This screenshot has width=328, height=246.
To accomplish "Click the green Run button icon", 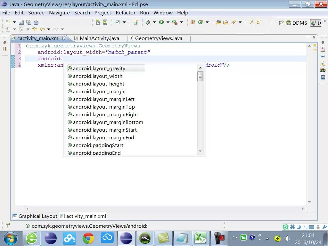I will coord(161,22).
